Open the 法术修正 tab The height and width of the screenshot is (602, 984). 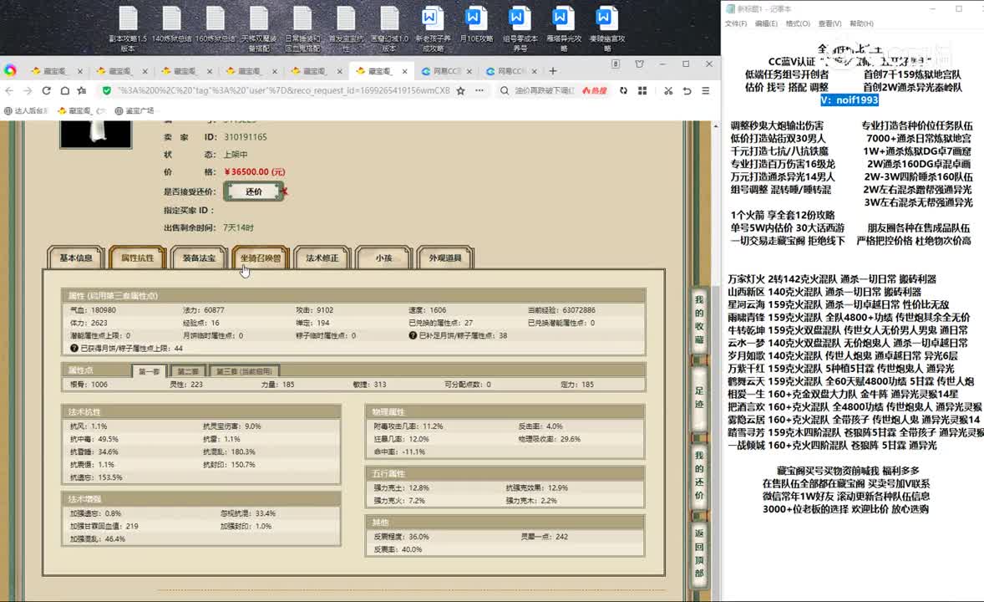tap(322, 258)
